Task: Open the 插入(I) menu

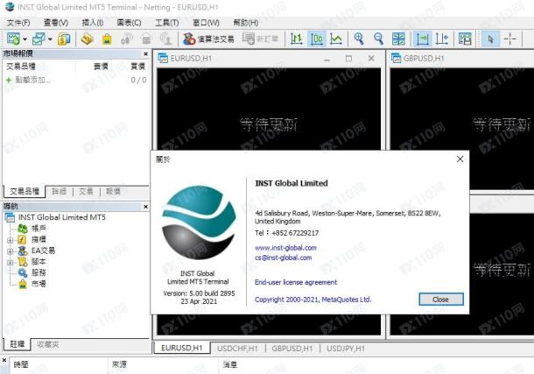Action: coord(93,23)
